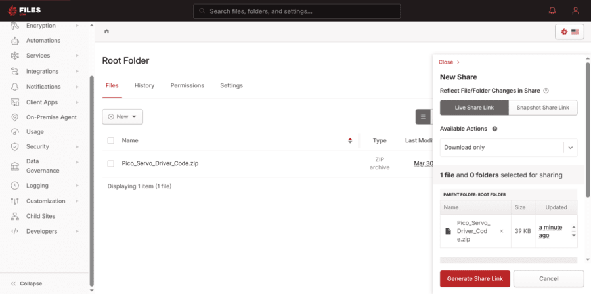
Task: Open Automations in the sidebar
Action: click(x=43, y=41)
